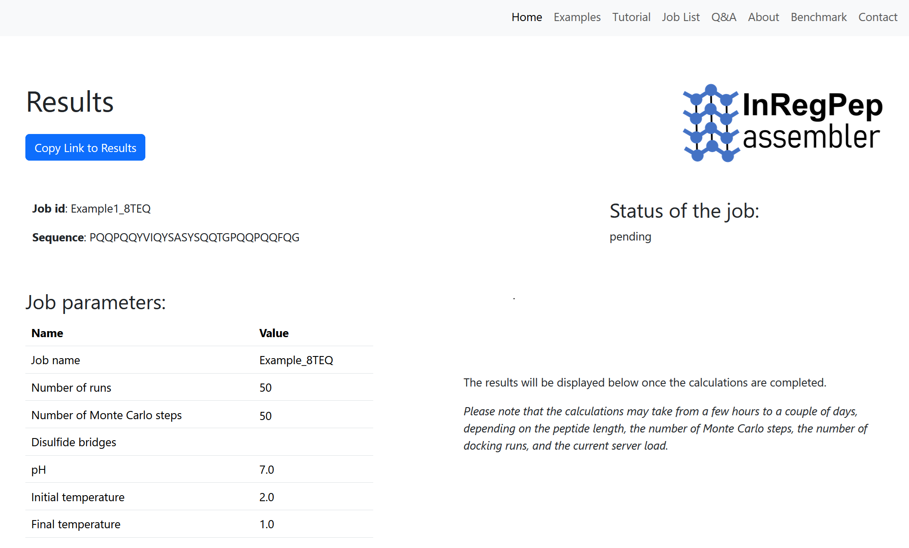Select the Example_8TEQ job name value
Image resolution: width=909 pixels, height=548 pixels.
pyautogui.click(x=296, y=360)
